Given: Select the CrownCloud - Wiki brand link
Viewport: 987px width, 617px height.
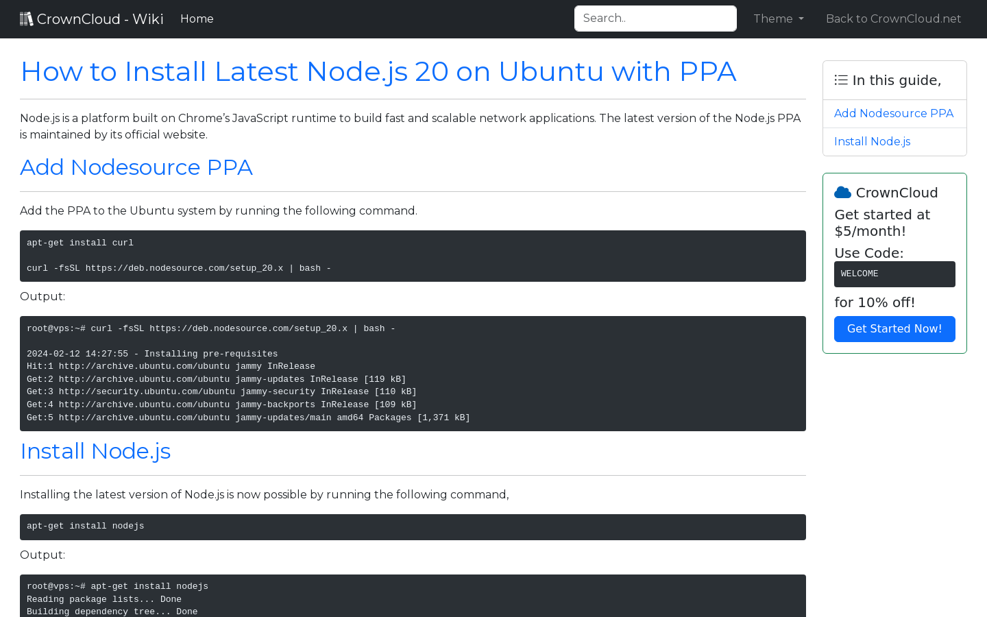Looking at the screenshot, I should point(91,19).
